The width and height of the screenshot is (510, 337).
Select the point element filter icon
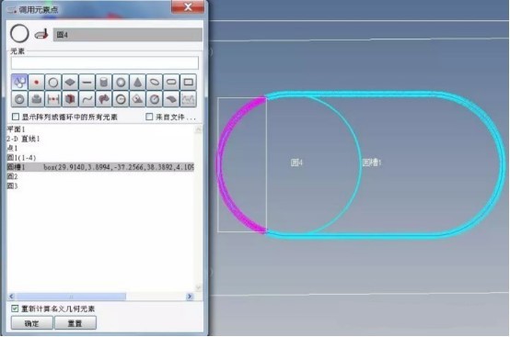pyautogui.click(x=37, y=82)
